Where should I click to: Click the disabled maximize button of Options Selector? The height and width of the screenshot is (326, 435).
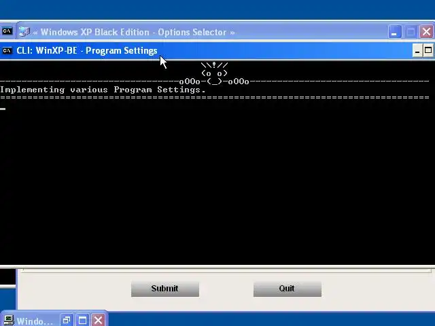[x=411, y=32]
